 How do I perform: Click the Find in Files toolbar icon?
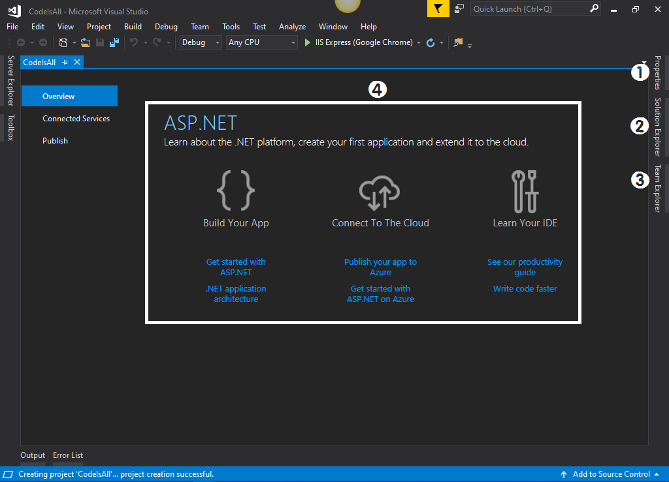pyautogui.click(x=458, y=42)
